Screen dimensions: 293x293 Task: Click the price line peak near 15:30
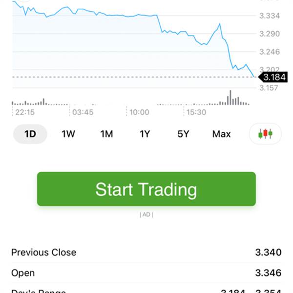(x=220, y=24)
